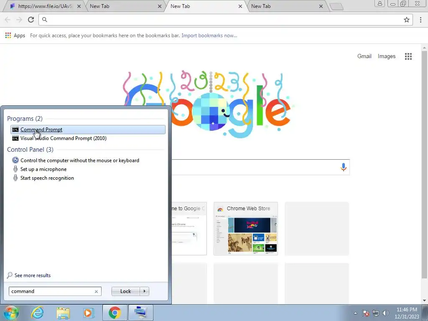
Task: Select Set up a microphone
Action: coord(43,169)
